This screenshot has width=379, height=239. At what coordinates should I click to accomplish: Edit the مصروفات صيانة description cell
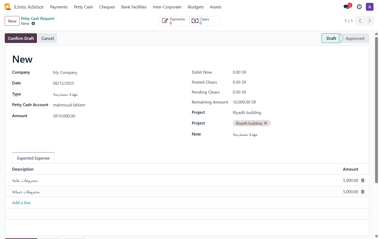point(26,192)
